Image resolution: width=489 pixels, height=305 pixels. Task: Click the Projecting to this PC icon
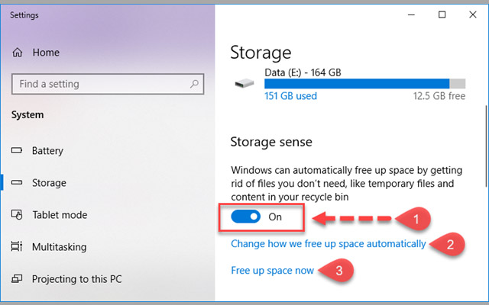[16, 279]
